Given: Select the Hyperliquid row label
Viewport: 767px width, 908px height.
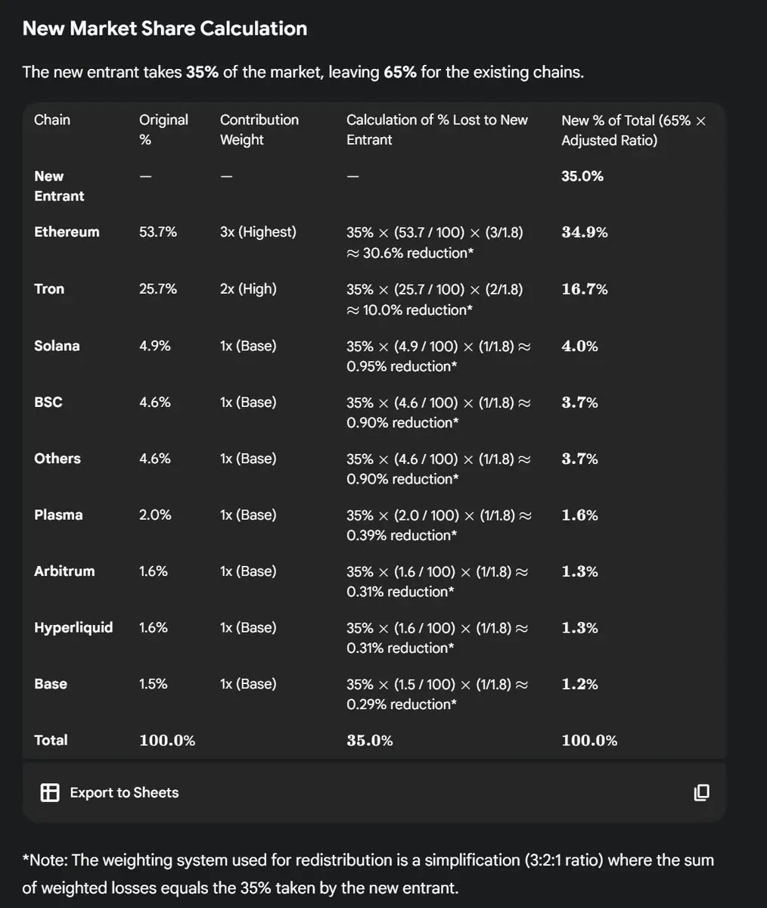Looking at the screenshot, I should (73, 627).
